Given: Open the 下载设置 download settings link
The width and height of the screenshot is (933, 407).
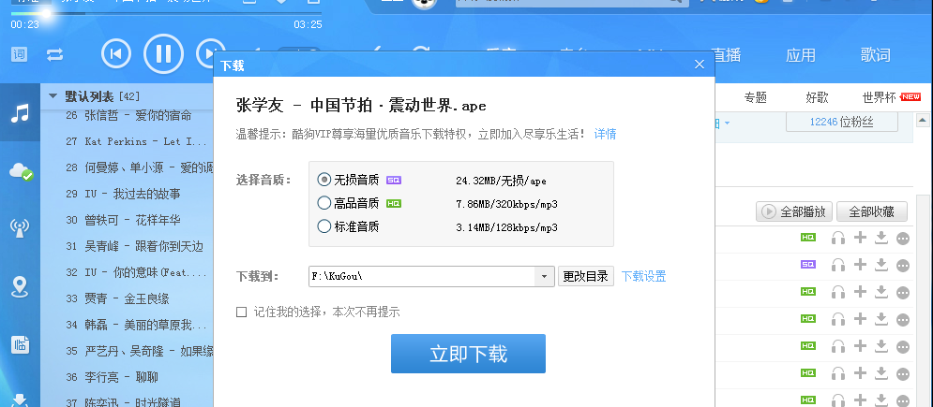Looking at the screenshot, I should tap(644, 276).
